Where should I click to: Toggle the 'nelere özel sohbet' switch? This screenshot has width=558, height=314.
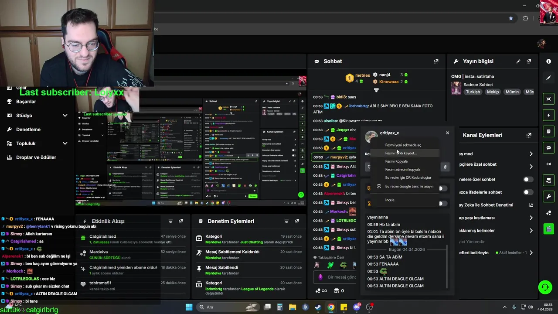pos(528,179)
